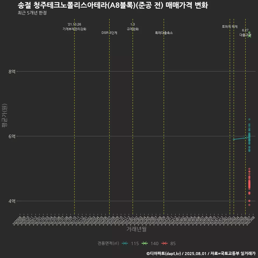
Task: Click the legend text 115
Action: click(135, 243)
